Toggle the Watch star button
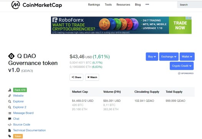 pyautogui.click(x=92, y=77)
